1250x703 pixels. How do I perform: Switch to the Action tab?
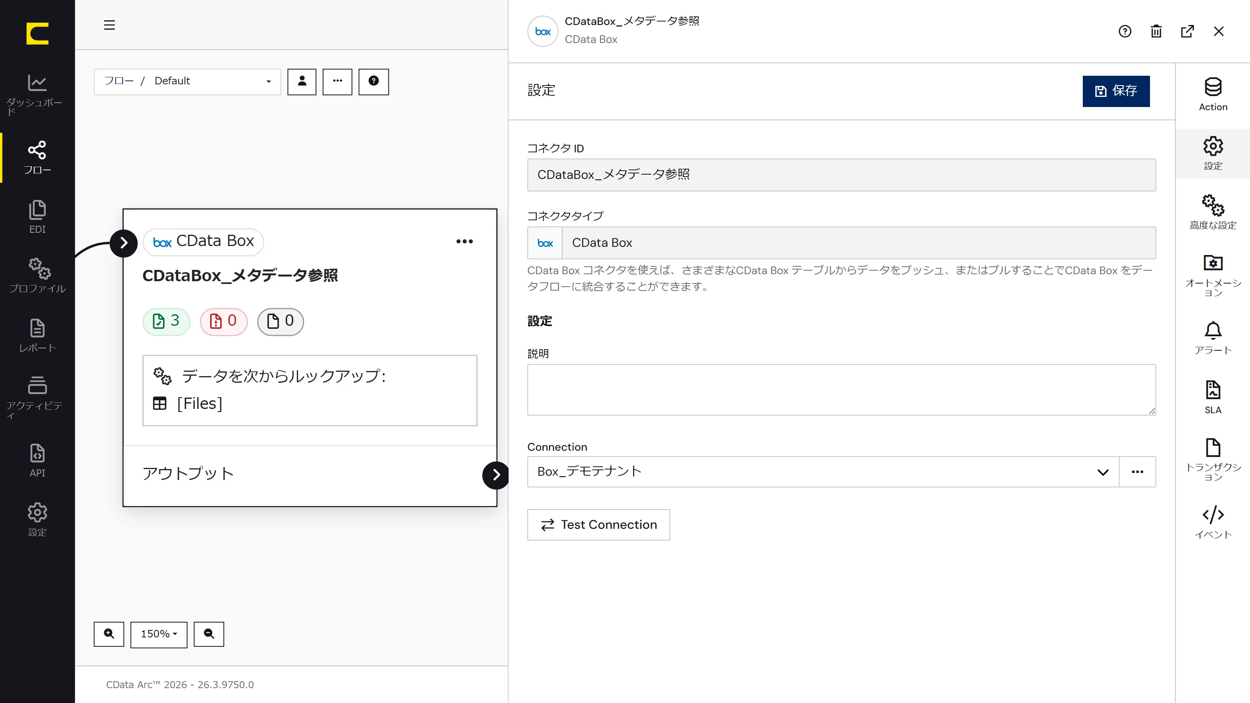pyautogui.click(x=1213, y=95)
